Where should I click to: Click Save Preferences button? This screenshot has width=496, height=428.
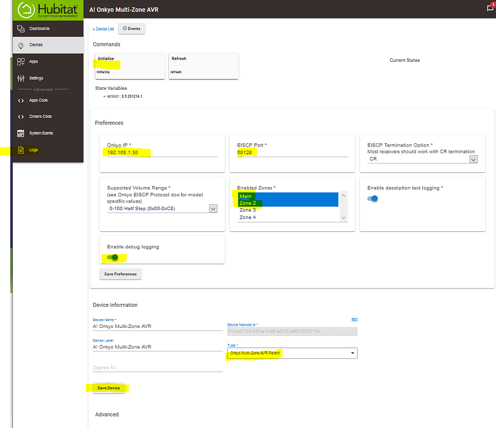(120, 274)
